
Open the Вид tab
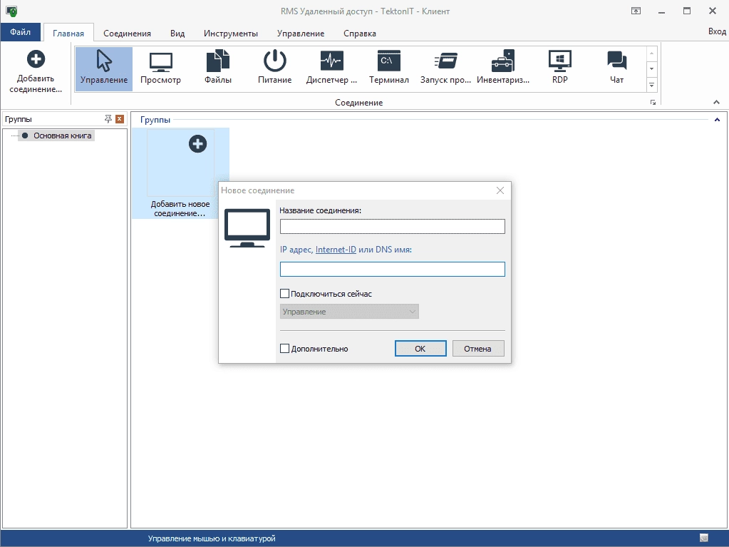point(177,33)
